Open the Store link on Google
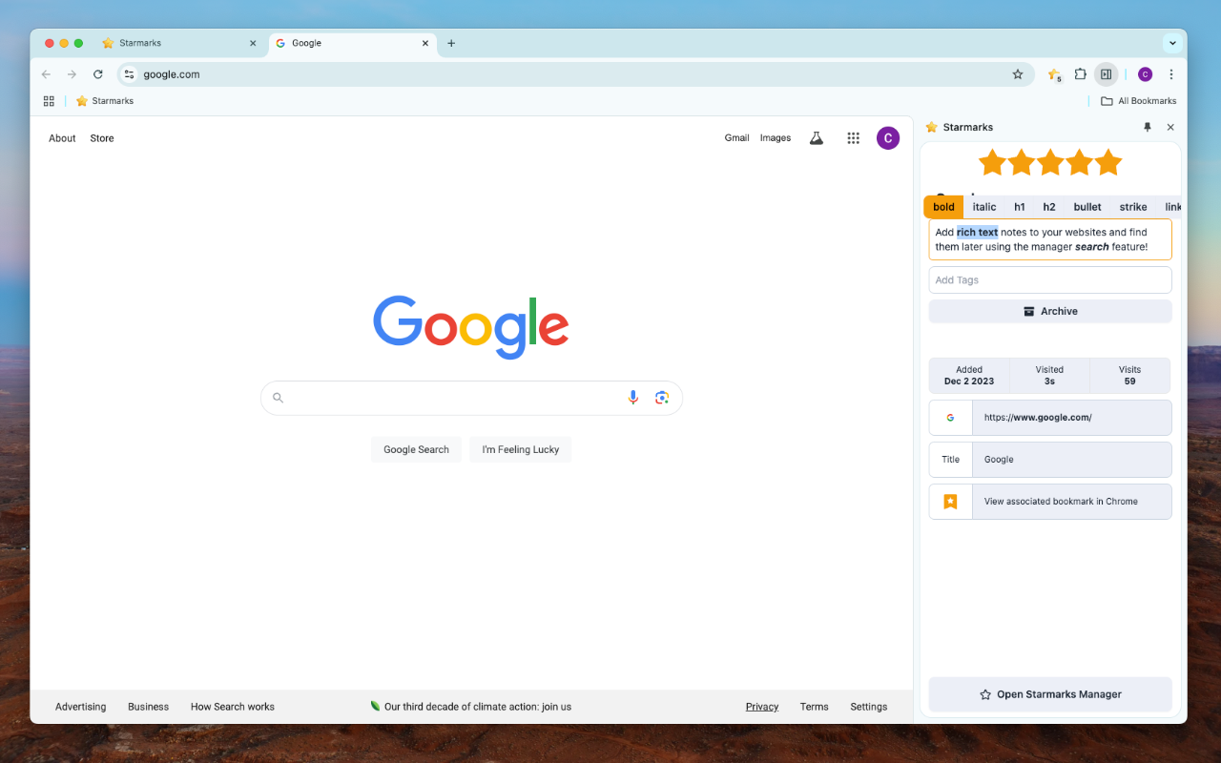Viewport: 1221px width, 763px height. pos(102,138)
